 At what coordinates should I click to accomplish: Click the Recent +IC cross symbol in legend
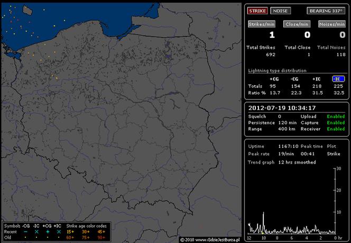[x=59, y=231]
